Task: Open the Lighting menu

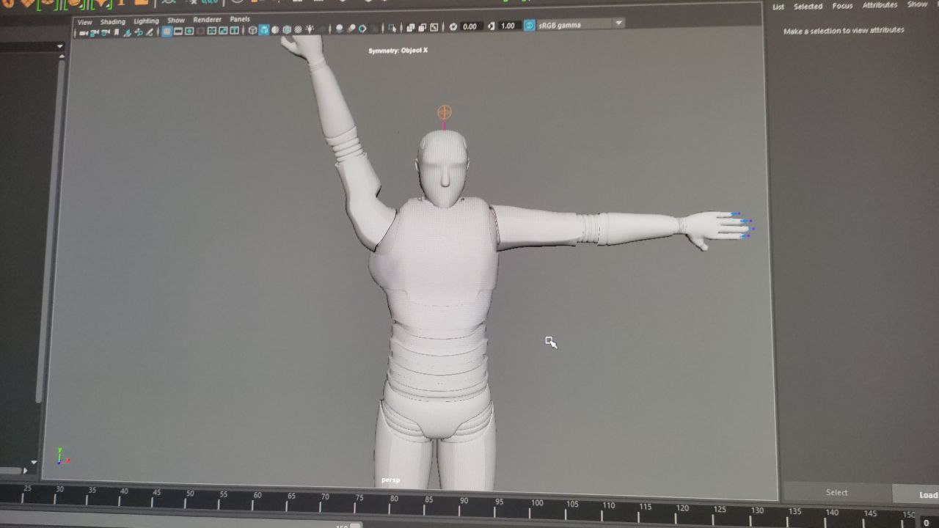Action: [146, 21]
